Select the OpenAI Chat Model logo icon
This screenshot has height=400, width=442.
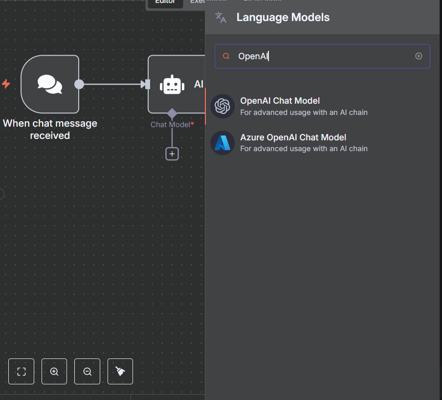point(222,106)
